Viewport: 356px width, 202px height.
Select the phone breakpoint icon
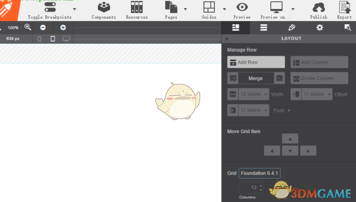pyautogui.click(x=39, y=39)
